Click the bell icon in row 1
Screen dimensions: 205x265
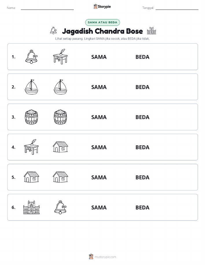coord(32,57)
